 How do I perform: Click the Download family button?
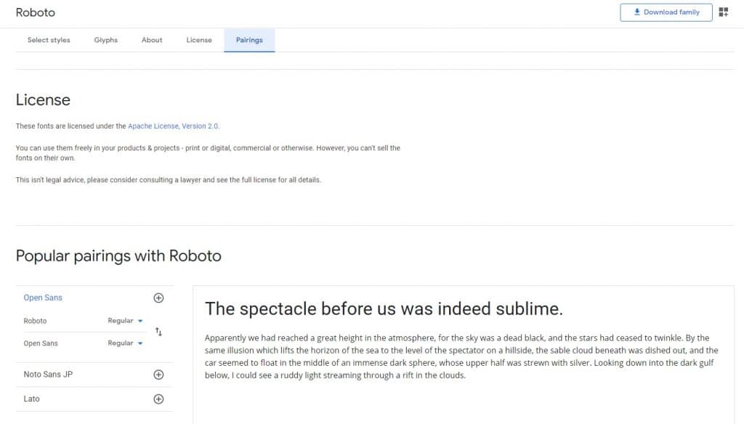[x=666, y=12]
